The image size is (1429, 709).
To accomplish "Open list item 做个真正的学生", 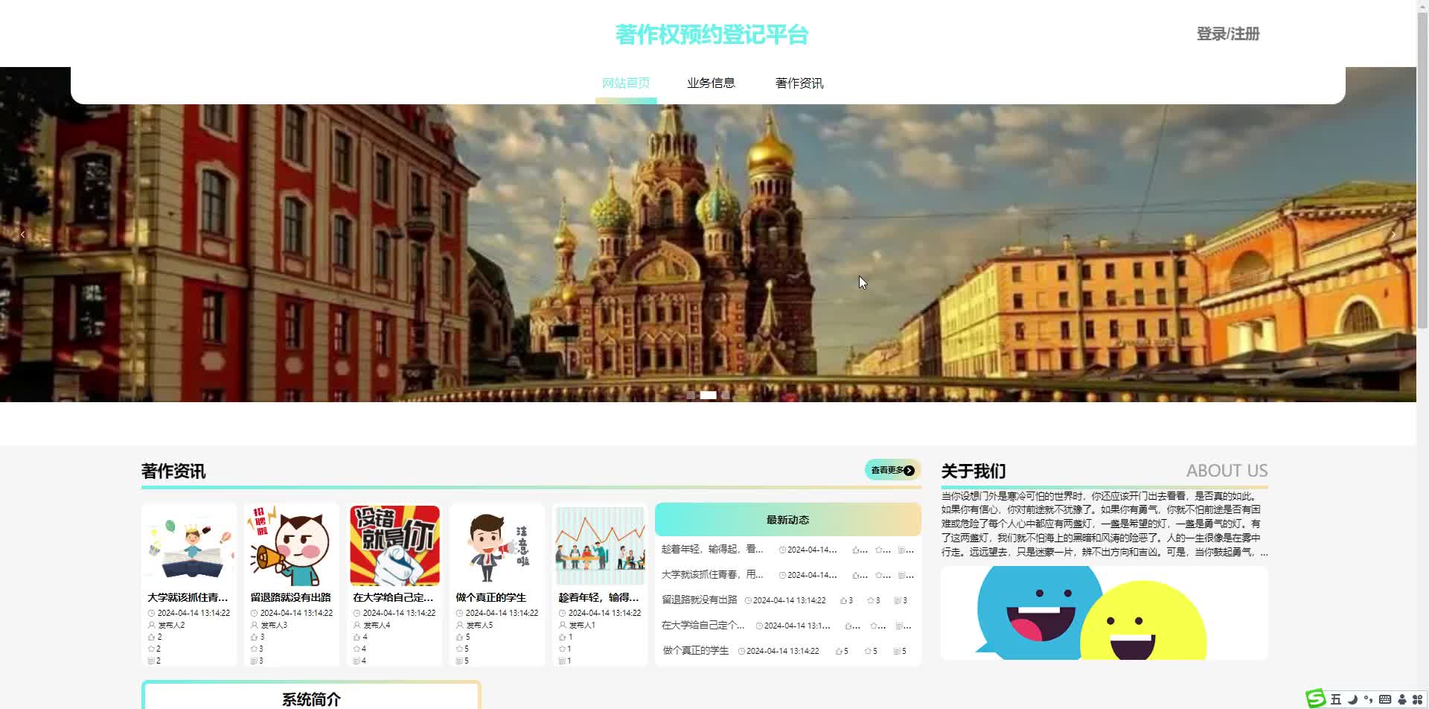I will point(696,651).
